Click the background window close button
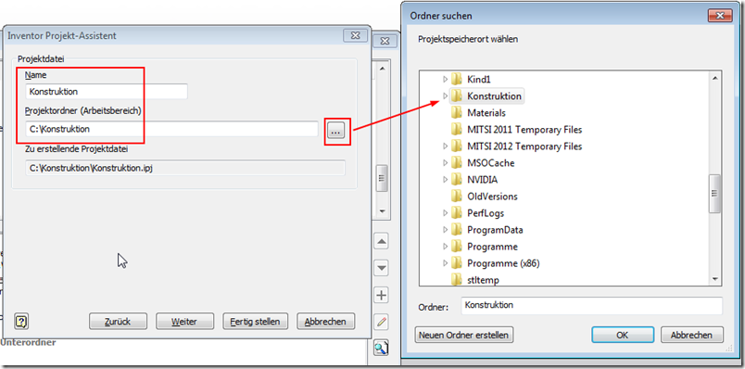 385,41
